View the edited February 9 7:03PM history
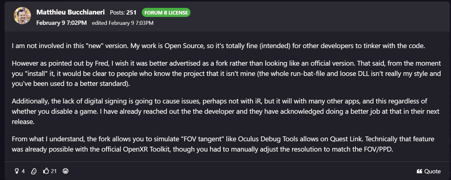This screenshot has height=180, width=451. pyautogui.click(x=123, y=23)
